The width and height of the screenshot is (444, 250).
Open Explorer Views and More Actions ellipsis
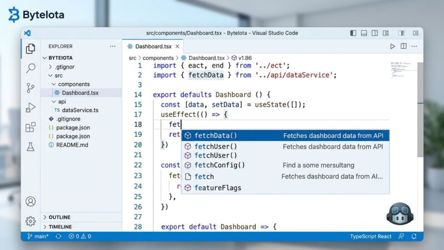coord(113,46)
